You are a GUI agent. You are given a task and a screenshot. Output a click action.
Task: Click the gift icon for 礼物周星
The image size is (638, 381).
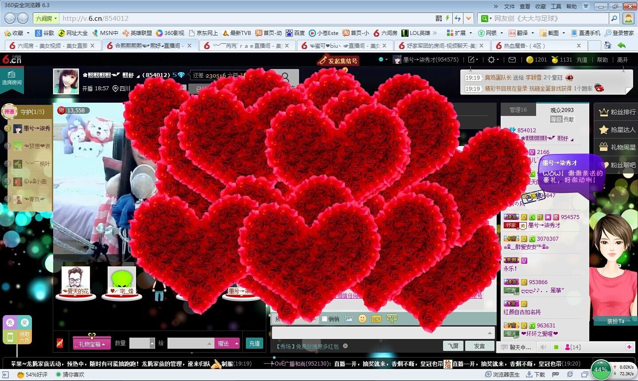(603, 147)
